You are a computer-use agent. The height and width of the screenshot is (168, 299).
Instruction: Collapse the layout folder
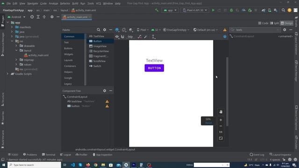[16, 50]
